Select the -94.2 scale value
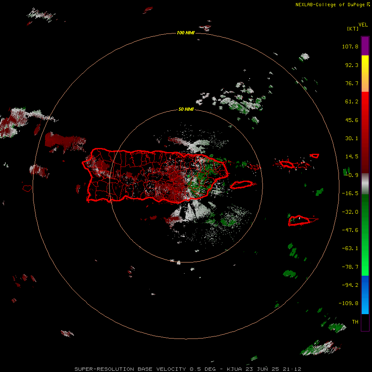 pyautogui.click(x=350, y=285)
